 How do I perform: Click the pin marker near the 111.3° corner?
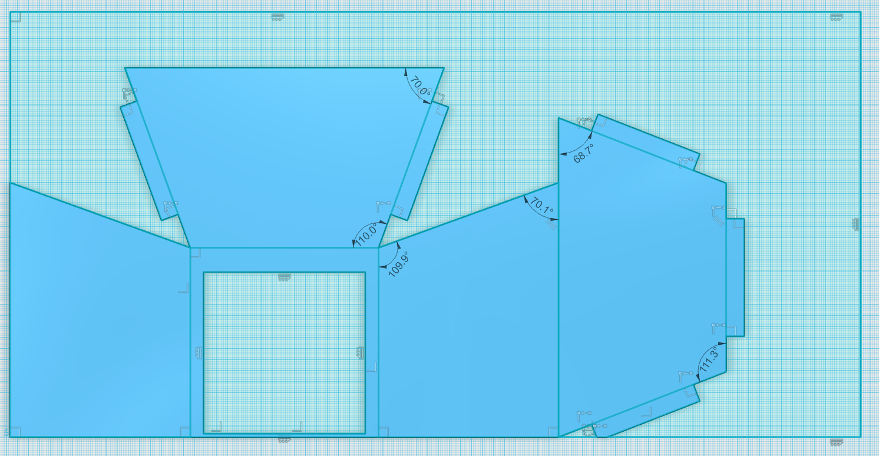[685, 374]
